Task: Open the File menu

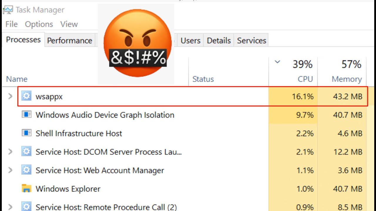Action: click(x=11, y=24)
